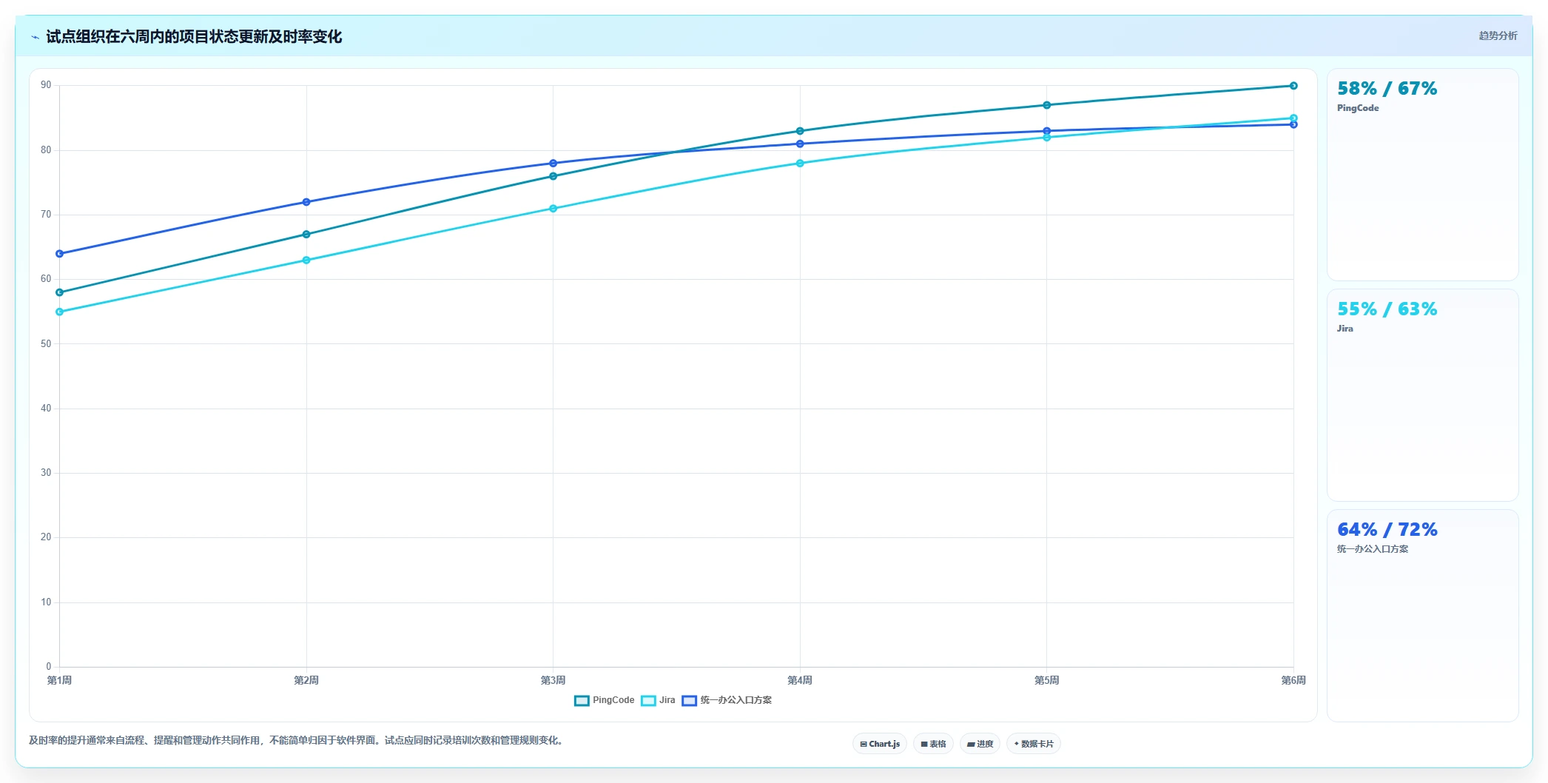1548x783 pixels.
Task: Click the 表格 tag pill
Action: point(933,744)
